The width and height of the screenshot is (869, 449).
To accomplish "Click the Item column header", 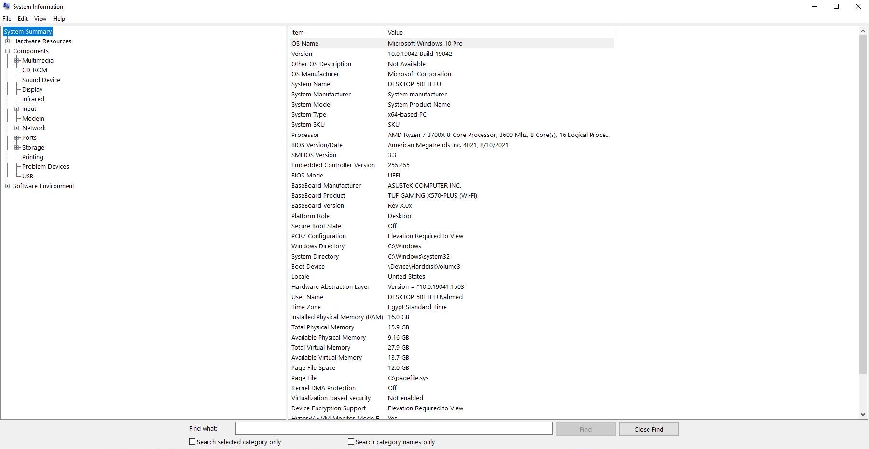I will pos(336,33).
